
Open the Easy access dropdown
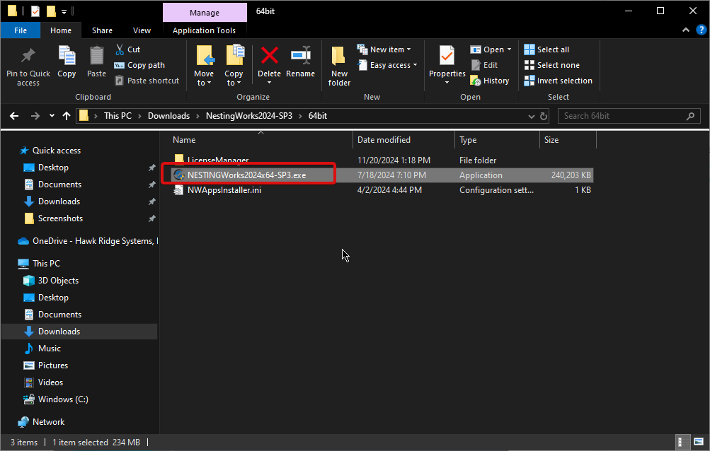pos(387,65)
